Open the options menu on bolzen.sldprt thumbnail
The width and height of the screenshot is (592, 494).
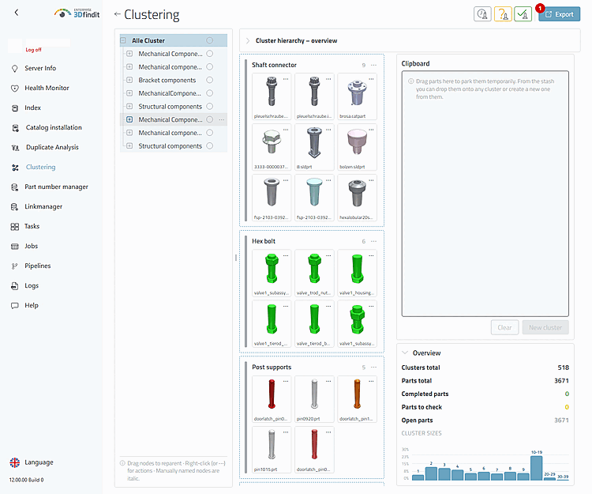click(371, 130)
